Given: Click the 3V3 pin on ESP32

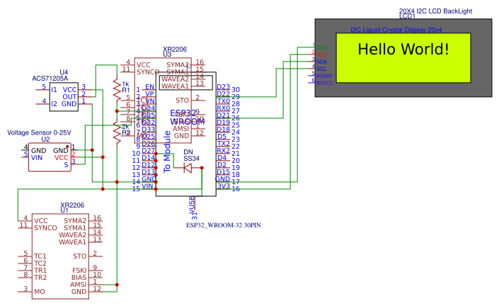Looking at the screenshot, I should click(223, 186).
